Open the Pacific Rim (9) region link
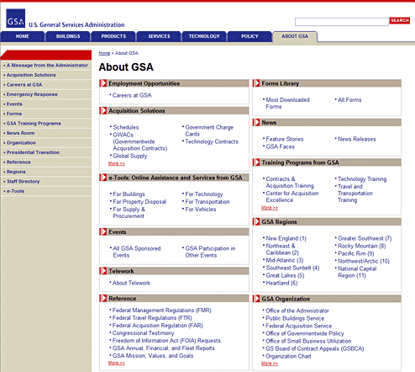The image size is (415, 372). click(356, 253)
